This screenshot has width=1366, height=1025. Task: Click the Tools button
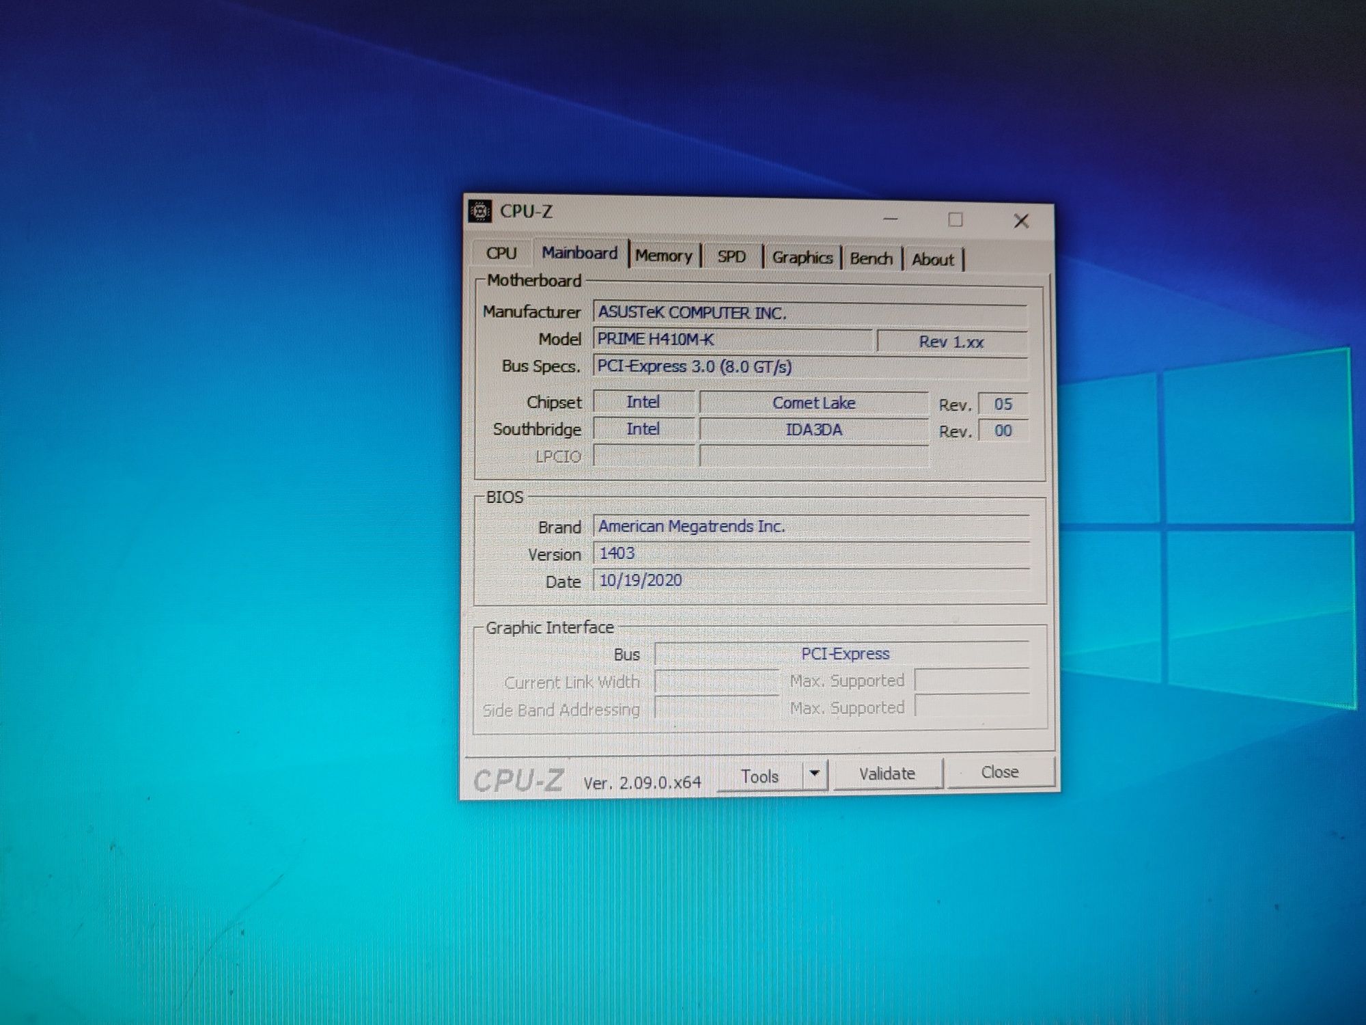point(759,776)
